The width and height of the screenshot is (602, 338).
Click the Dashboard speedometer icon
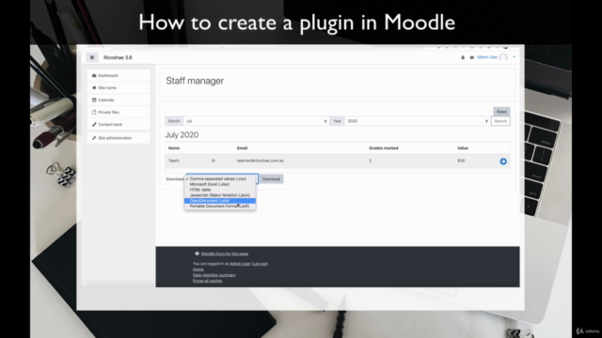point(94,75)
